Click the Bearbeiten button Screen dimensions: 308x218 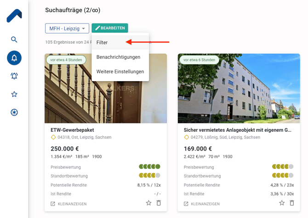(110, 28)
